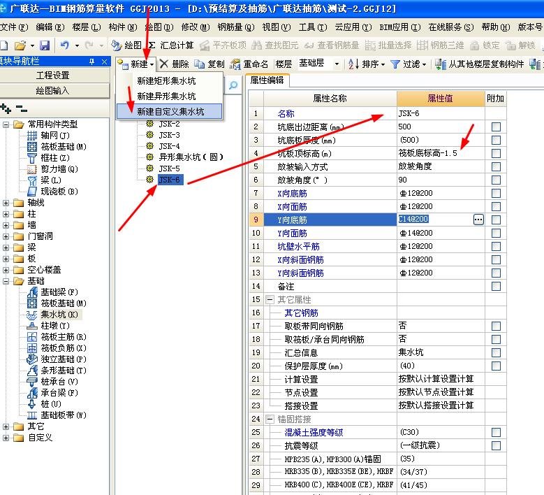This screenshot has height=495, width=544.
Task: Click the Save disk icon
Action: (x=45, y=45)
